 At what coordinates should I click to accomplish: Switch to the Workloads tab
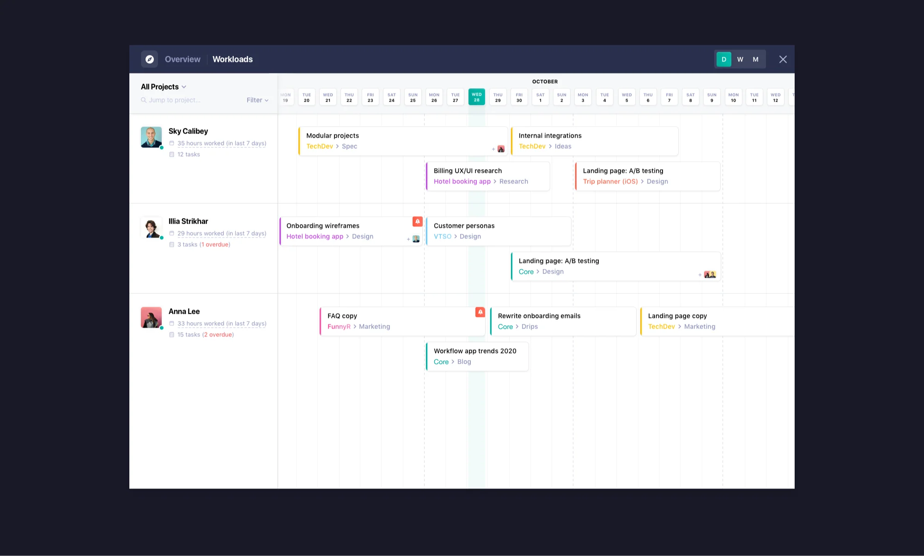click(x=232, y=59)
